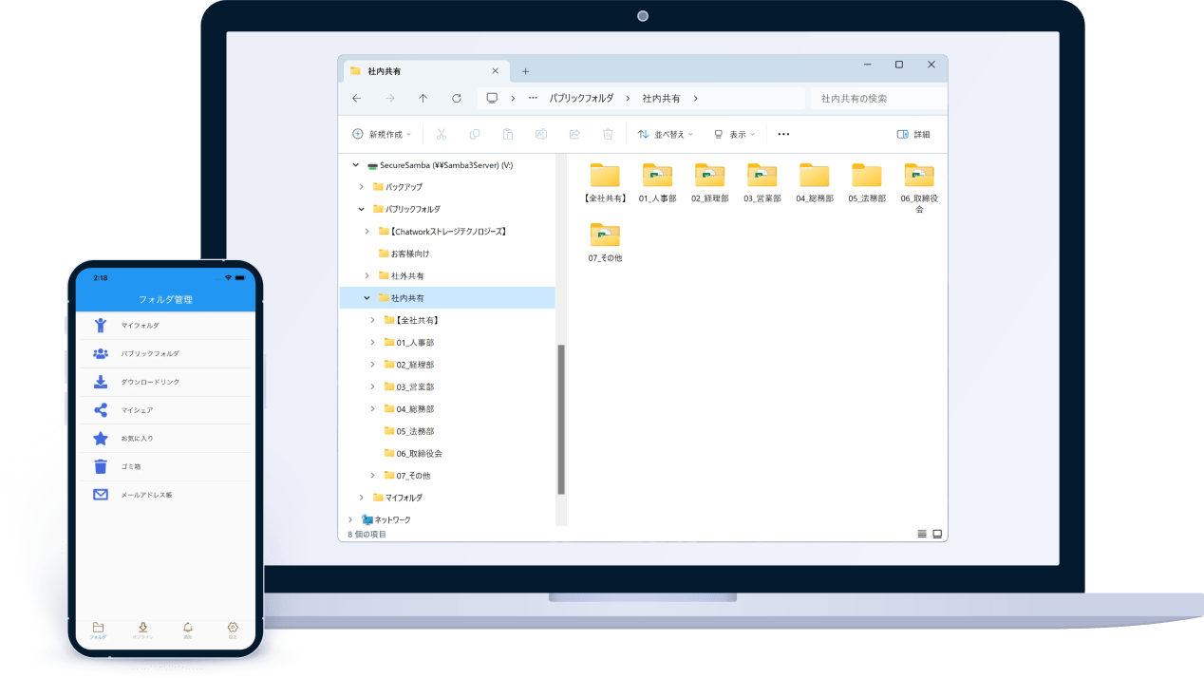Screen dimensions: 1204x678
Task: Switch to large icons view in status bar
Action: click(x=937, y=534)
